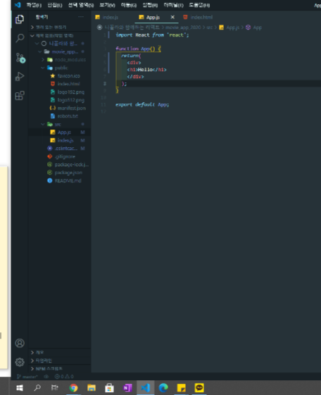Click the master branch status item
This screenshot has height=395, width=321.
pos(27,377)
